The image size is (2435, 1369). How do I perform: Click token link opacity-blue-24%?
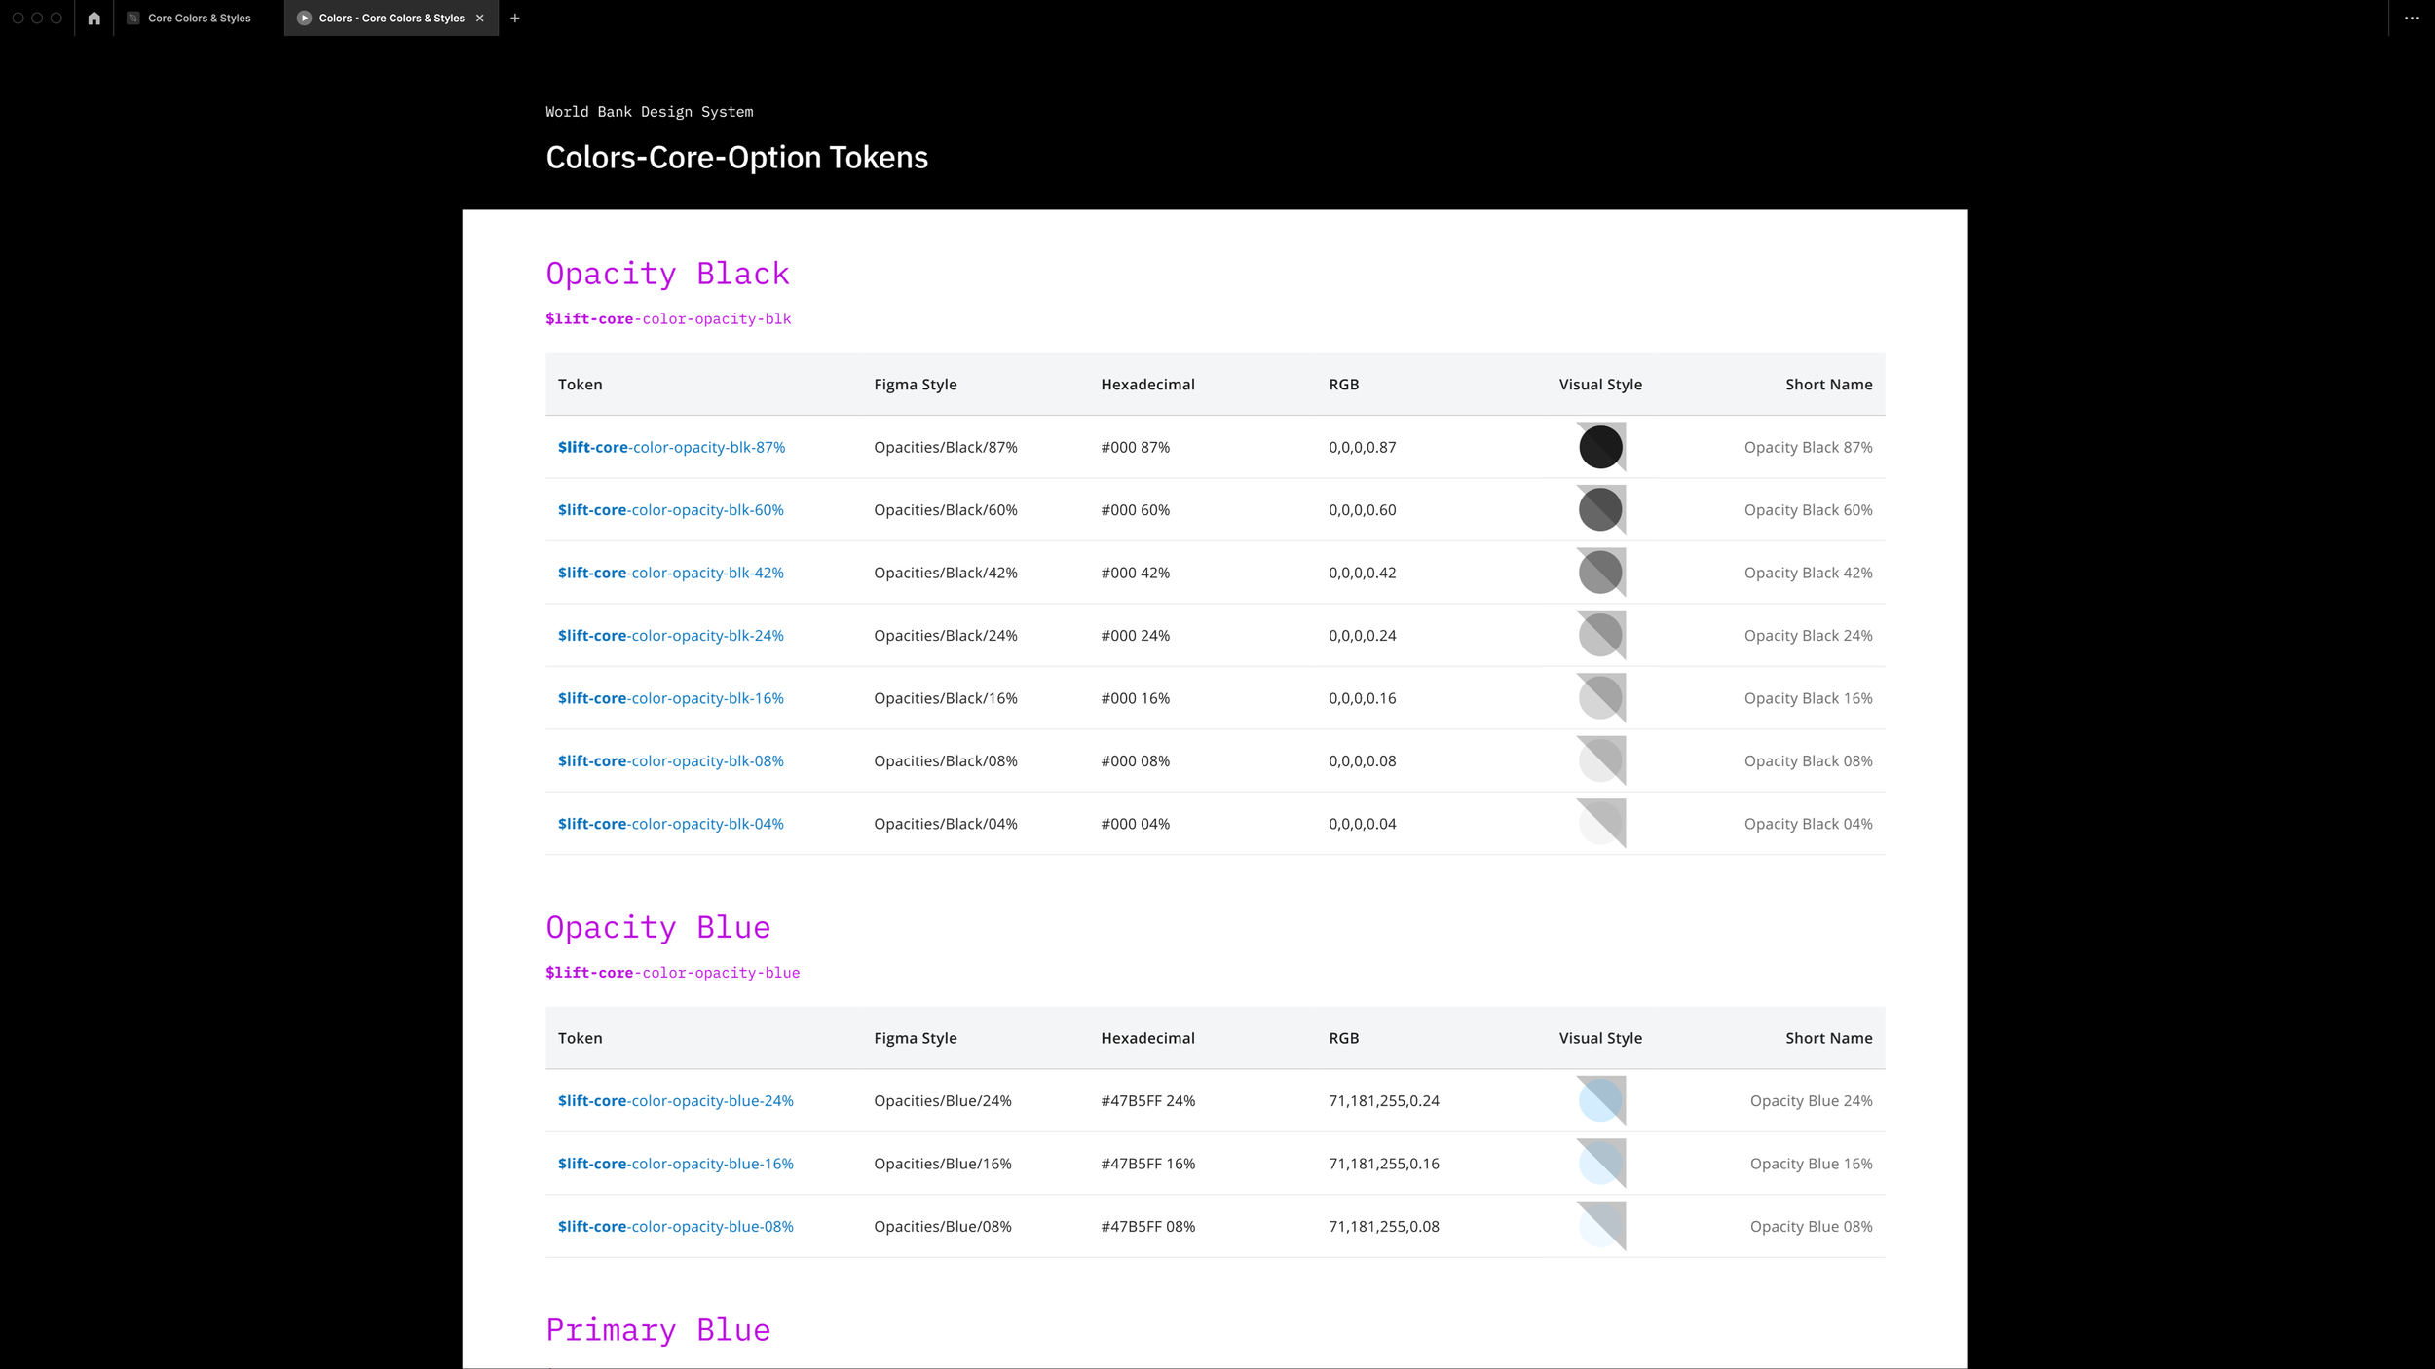675,1100
